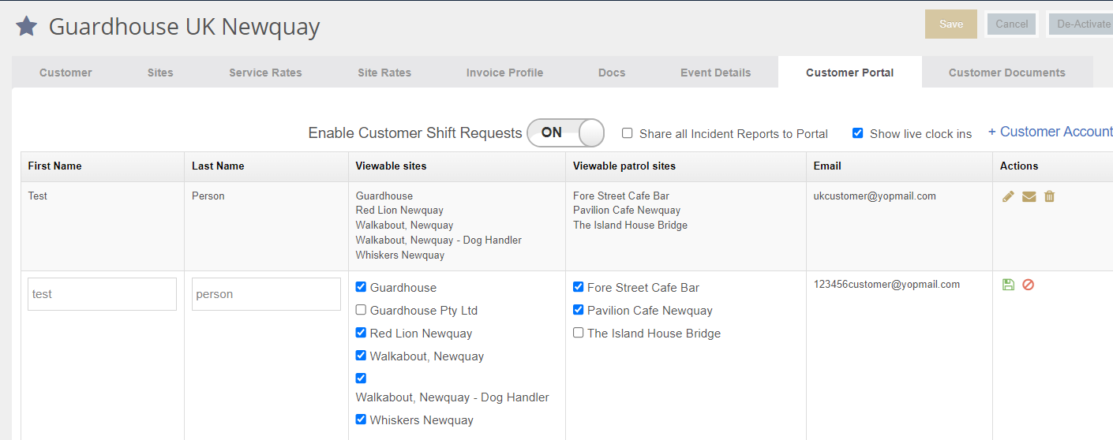Open the Invoice Profile tab
1113x440 pixels.
pos(504,73)
